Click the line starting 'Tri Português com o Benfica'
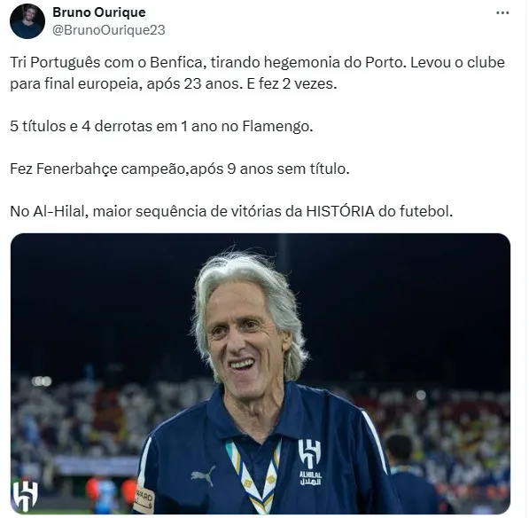 pyautogui.click(x=258, y=62)
